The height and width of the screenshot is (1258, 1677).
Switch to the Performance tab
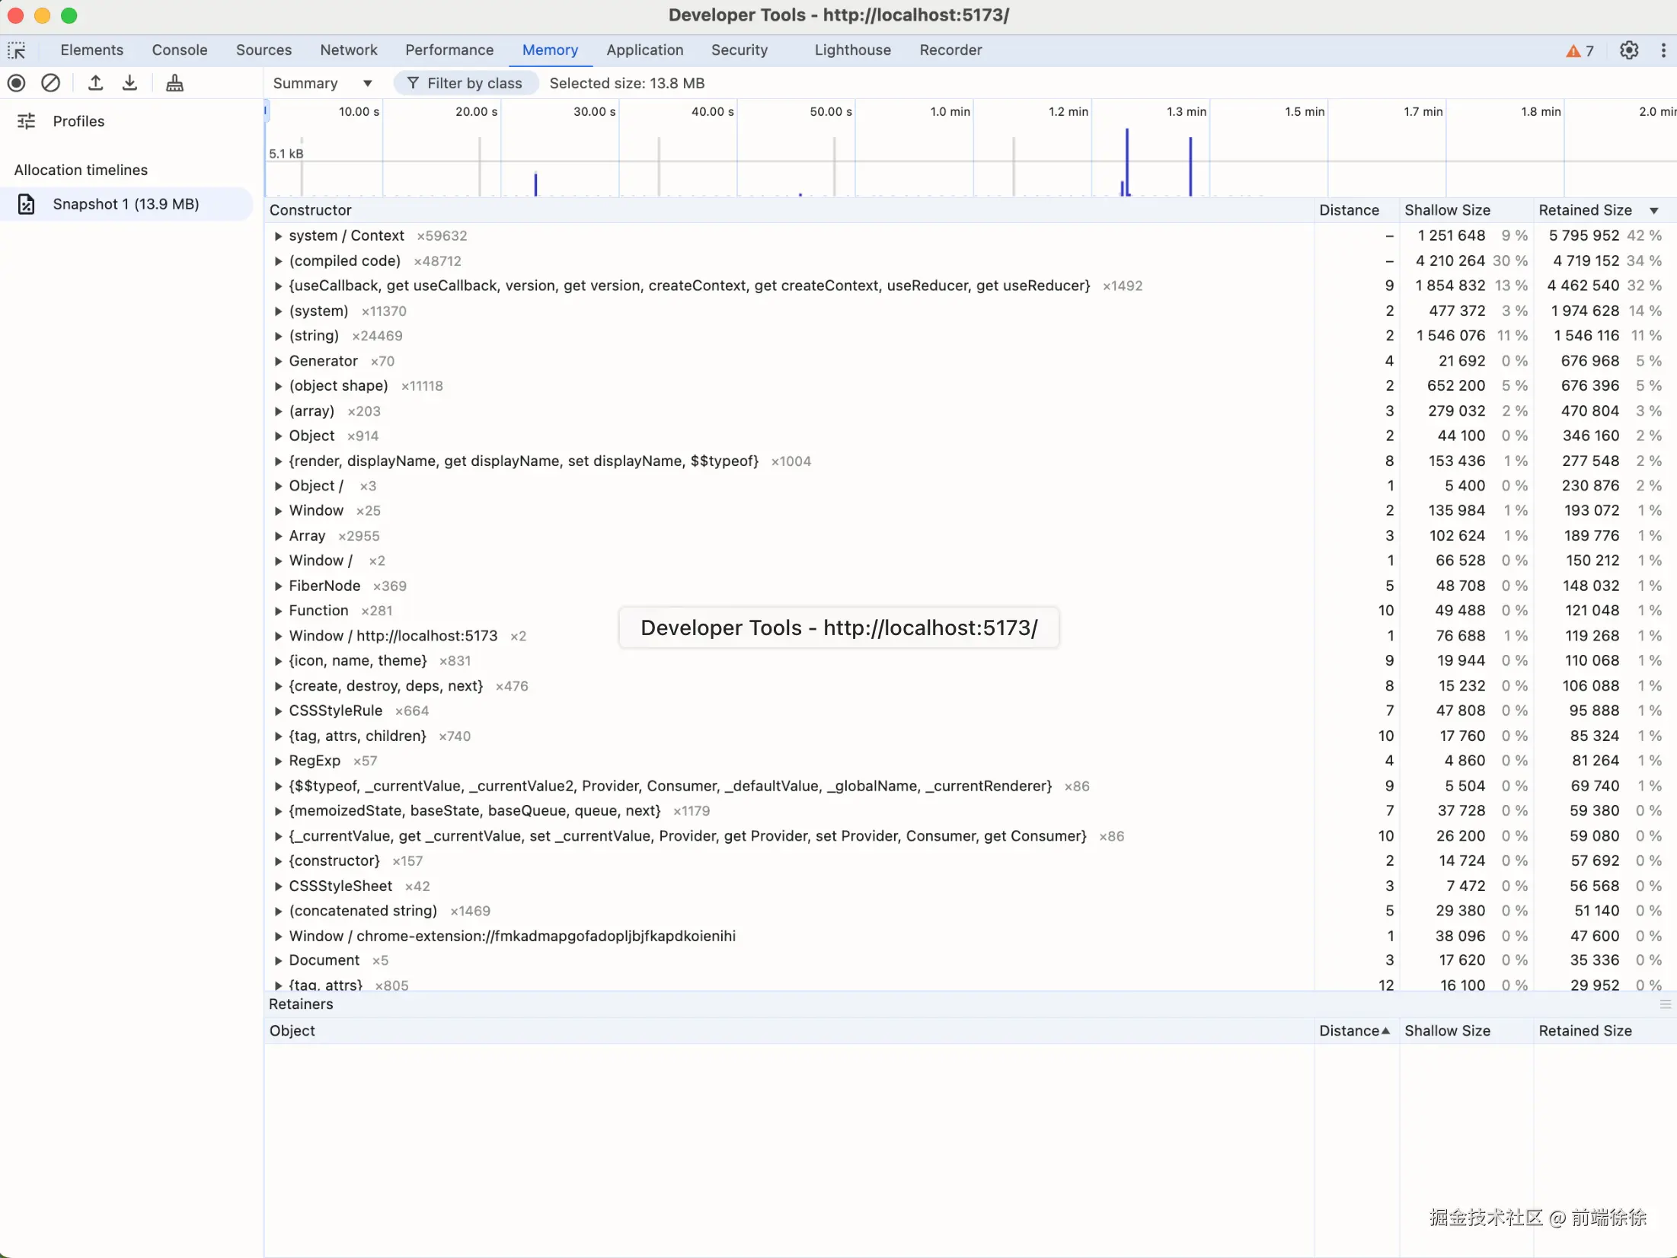[449, 50]
